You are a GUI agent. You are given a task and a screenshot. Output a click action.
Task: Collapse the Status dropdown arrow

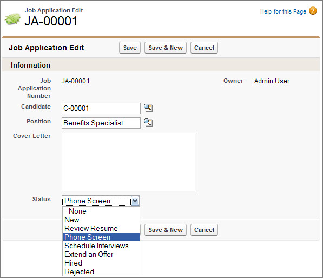pyautogui.click(x=135, y=201)
